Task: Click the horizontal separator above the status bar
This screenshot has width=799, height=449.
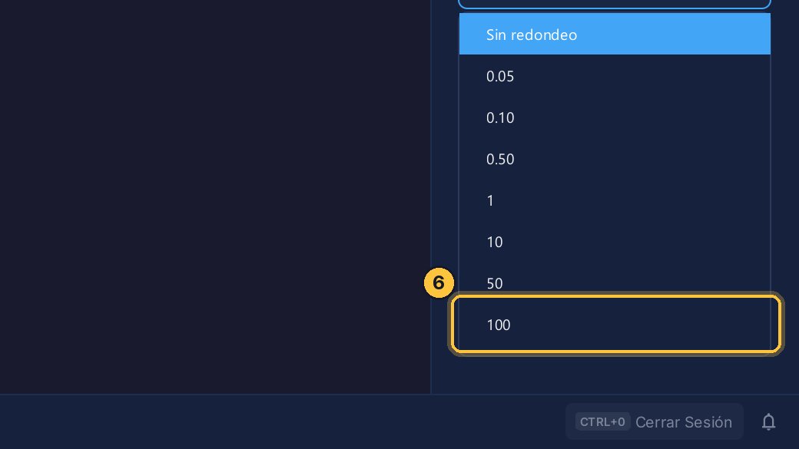Action: 399,394
